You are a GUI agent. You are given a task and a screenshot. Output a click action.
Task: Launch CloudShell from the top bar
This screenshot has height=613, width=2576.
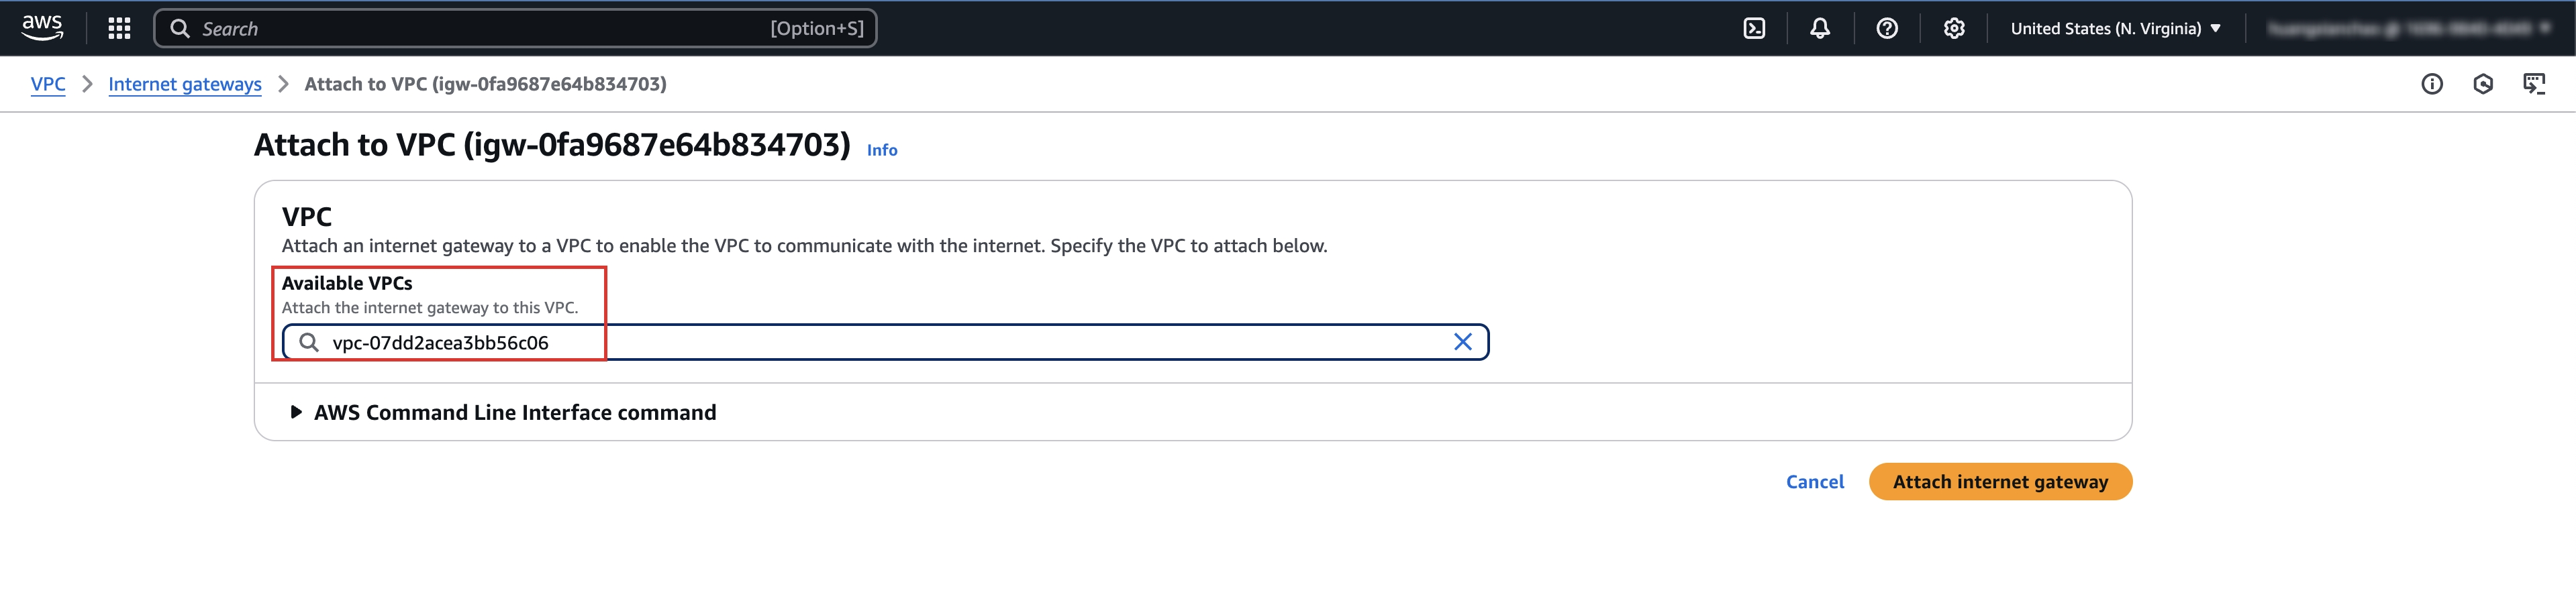pyautogui.click(x=1754, y=28)
